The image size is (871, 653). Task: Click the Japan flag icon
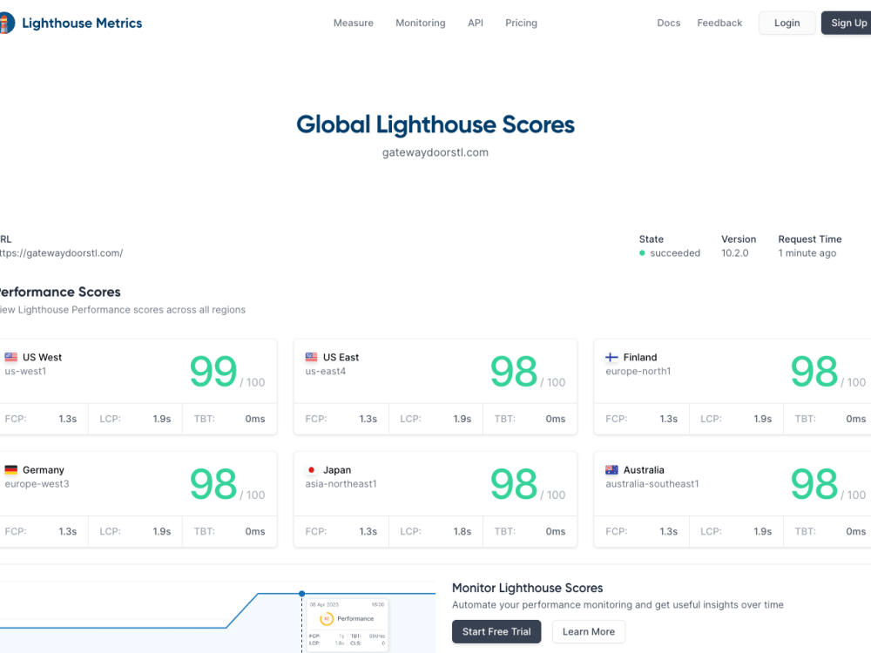click(312, 470)
